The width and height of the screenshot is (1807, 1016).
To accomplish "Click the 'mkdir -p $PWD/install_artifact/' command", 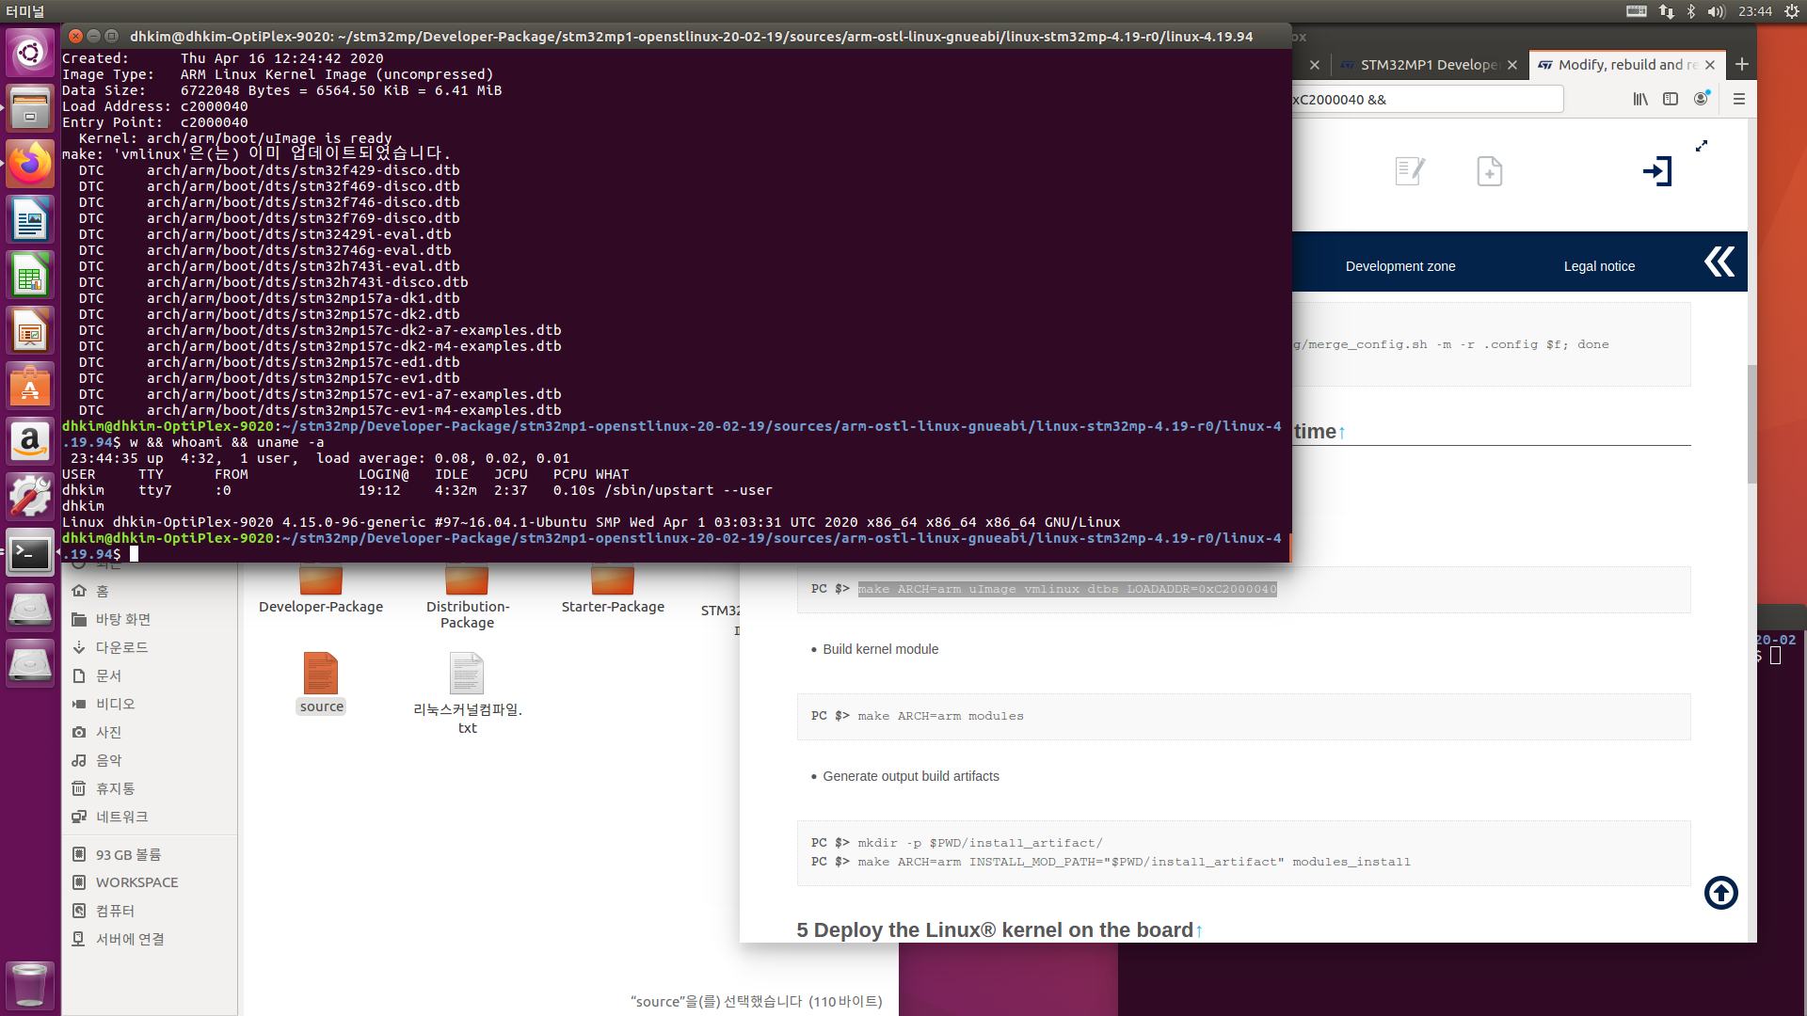I will pyautogui.click(x=980, y=843).
